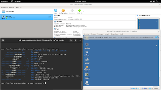Click the terminal vertical scrollbar
The image size is (161, 90).
pyautogui.click(x=82, y=85)
